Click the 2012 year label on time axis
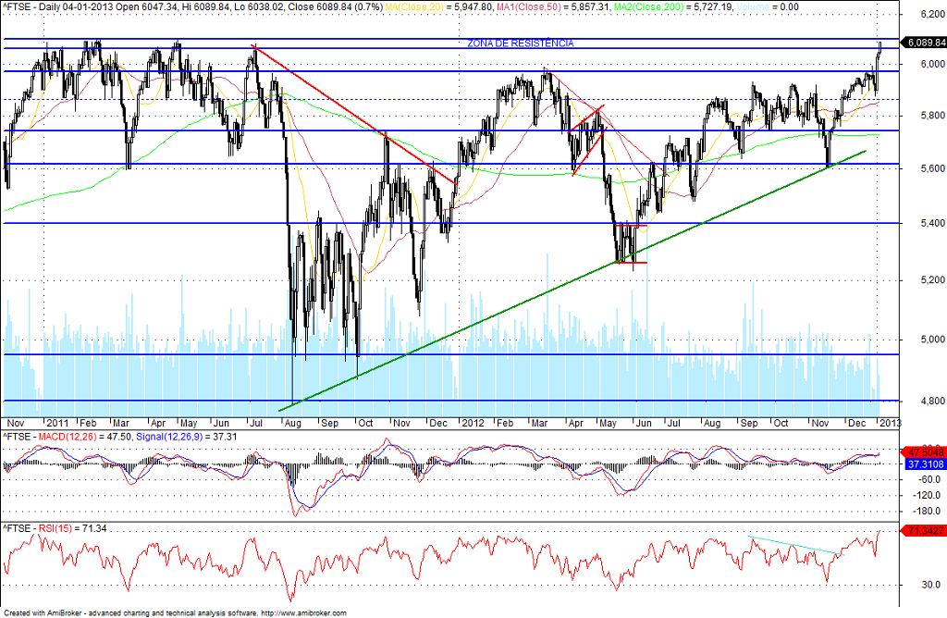 [x=473, y=423]
